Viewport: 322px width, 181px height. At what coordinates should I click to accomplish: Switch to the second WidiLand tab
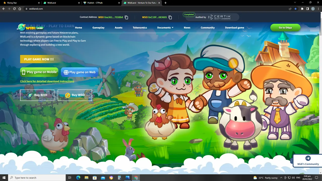click(62, 3)
